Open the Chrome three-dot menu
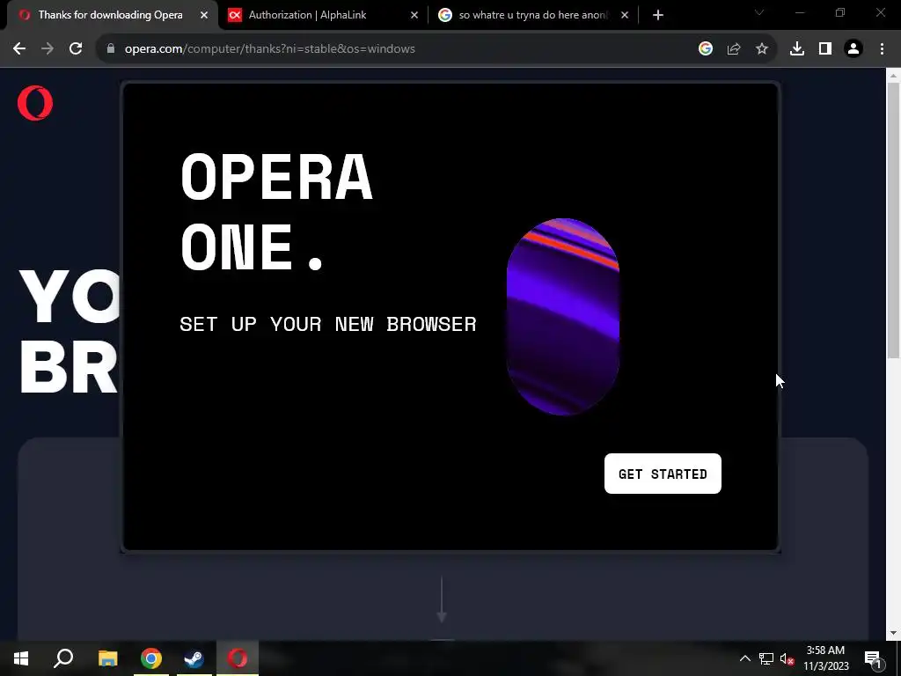Screen dimensions: 901x676 pos(882,49)
